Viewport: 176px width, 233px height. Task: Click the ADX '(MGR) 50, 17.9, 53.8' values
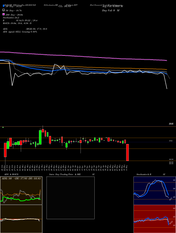pos(37,29)
